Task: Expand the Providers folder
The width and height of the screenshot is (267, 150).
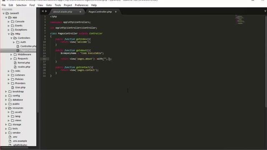Action: point(9,83)
